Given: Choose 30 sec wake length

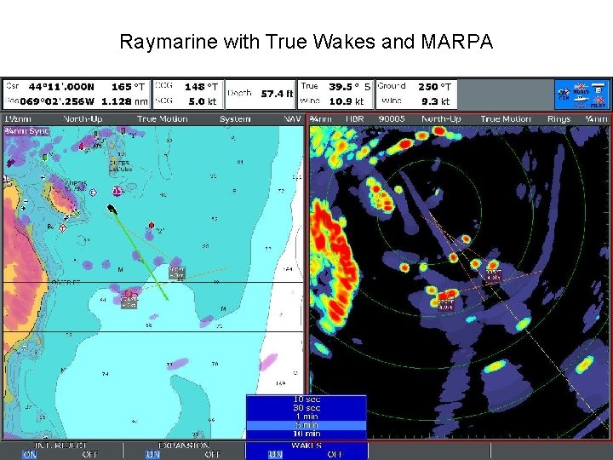Looking at the screenshot, I should point(306,407).
